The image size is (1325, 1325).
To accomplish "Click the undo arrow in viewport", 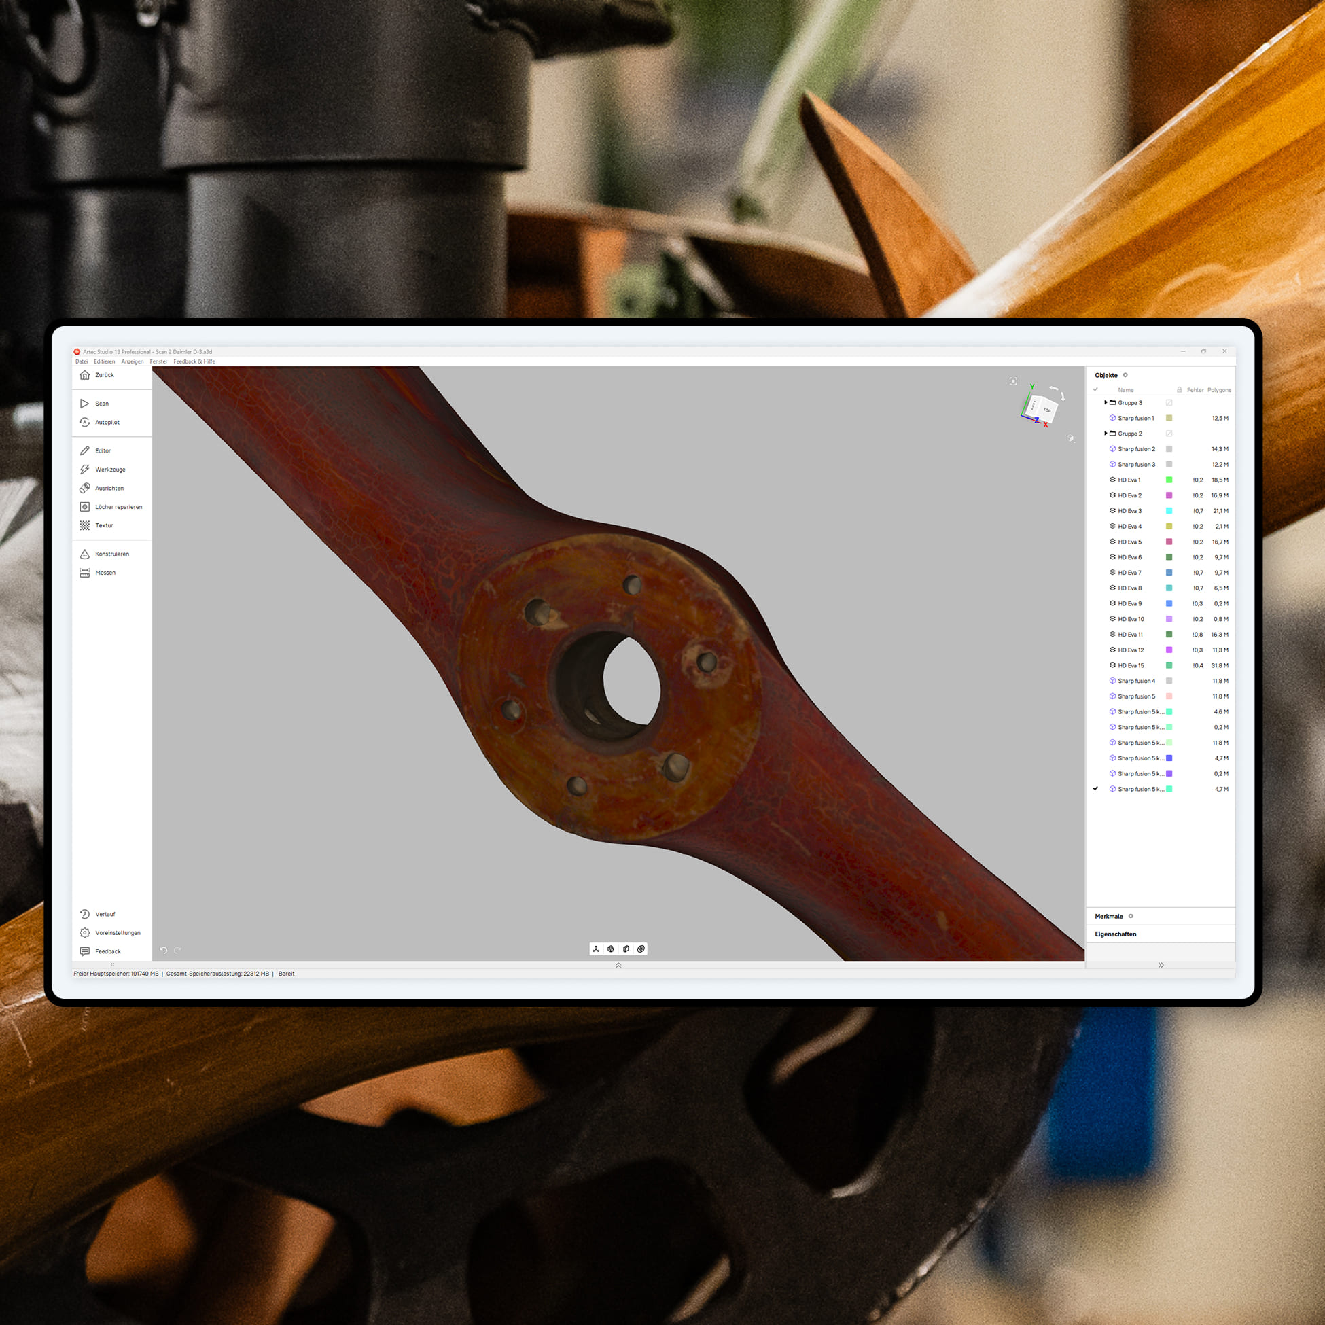I will pyautogui.click(x=163, y=950).
